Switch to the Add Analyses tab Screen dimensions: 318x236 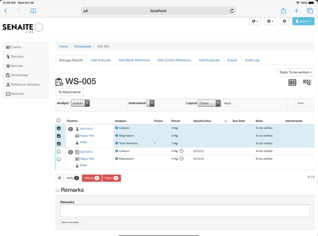click(x=101, y=60)
